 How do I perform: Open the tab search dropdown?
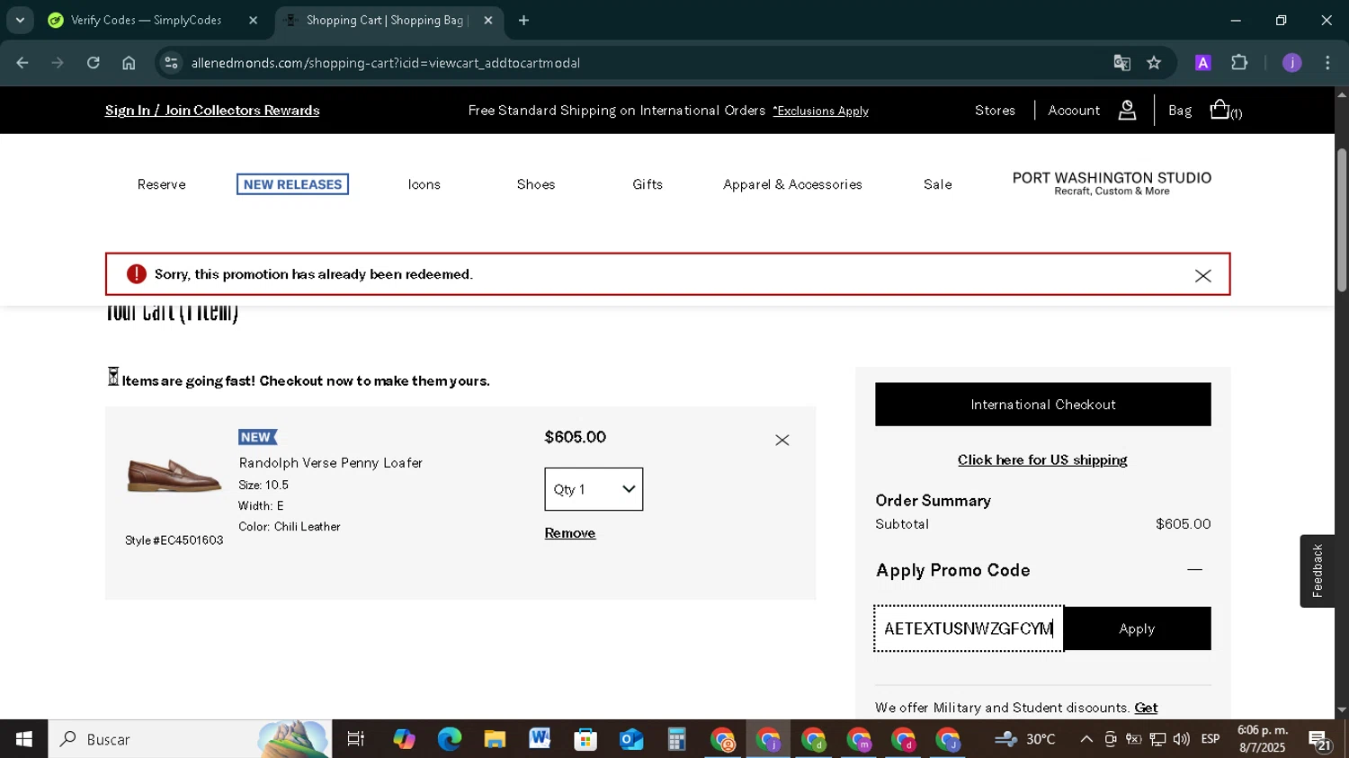20,20
